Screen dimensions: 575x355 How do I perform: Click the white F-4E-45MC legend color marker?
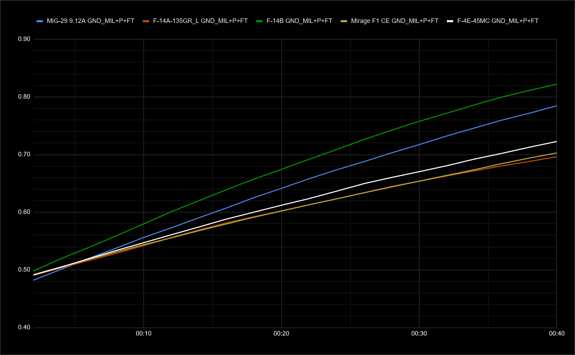(x=450, y=21)
